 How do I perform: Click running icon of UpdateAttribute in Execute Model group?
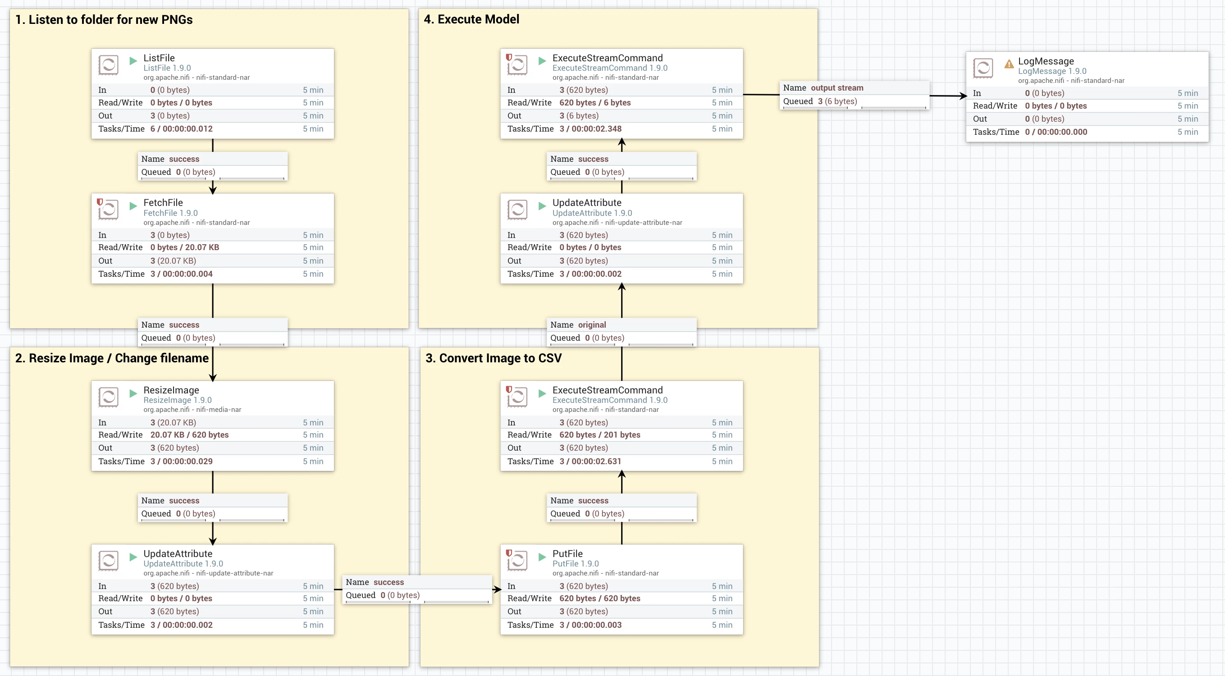coord(542,206)
